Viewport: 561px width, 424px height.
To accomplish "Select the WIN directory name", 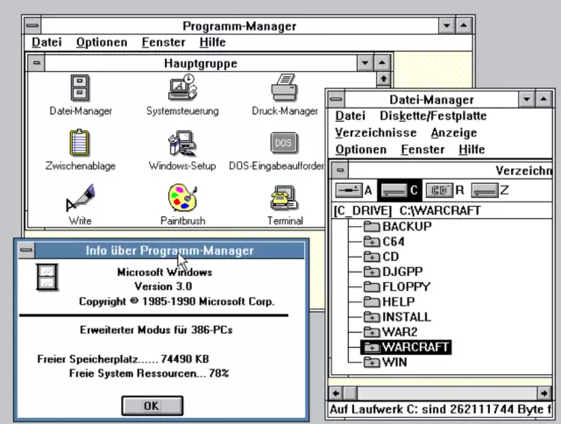I will (394, 362).
